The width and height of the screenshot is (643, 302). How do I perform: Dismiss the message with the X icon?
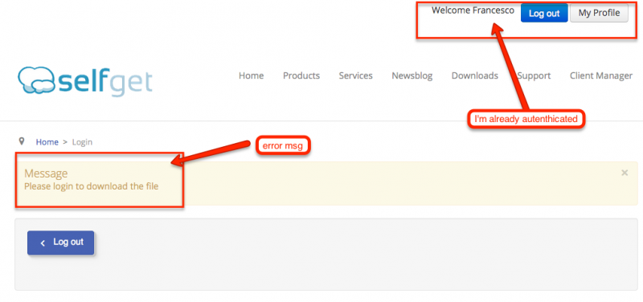(x=625, y=173)
